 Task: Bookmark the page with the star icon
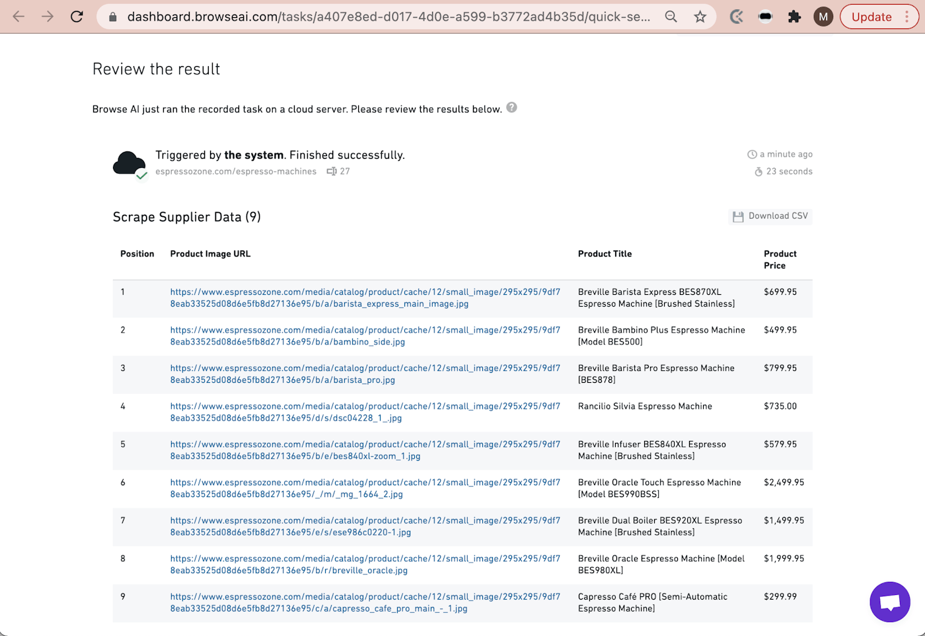coord(700,17)
